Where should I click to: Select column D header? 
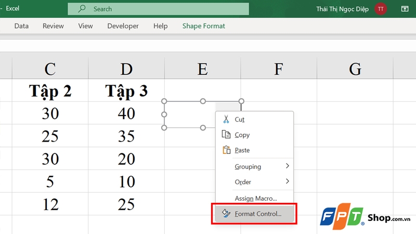coord(126,69)
